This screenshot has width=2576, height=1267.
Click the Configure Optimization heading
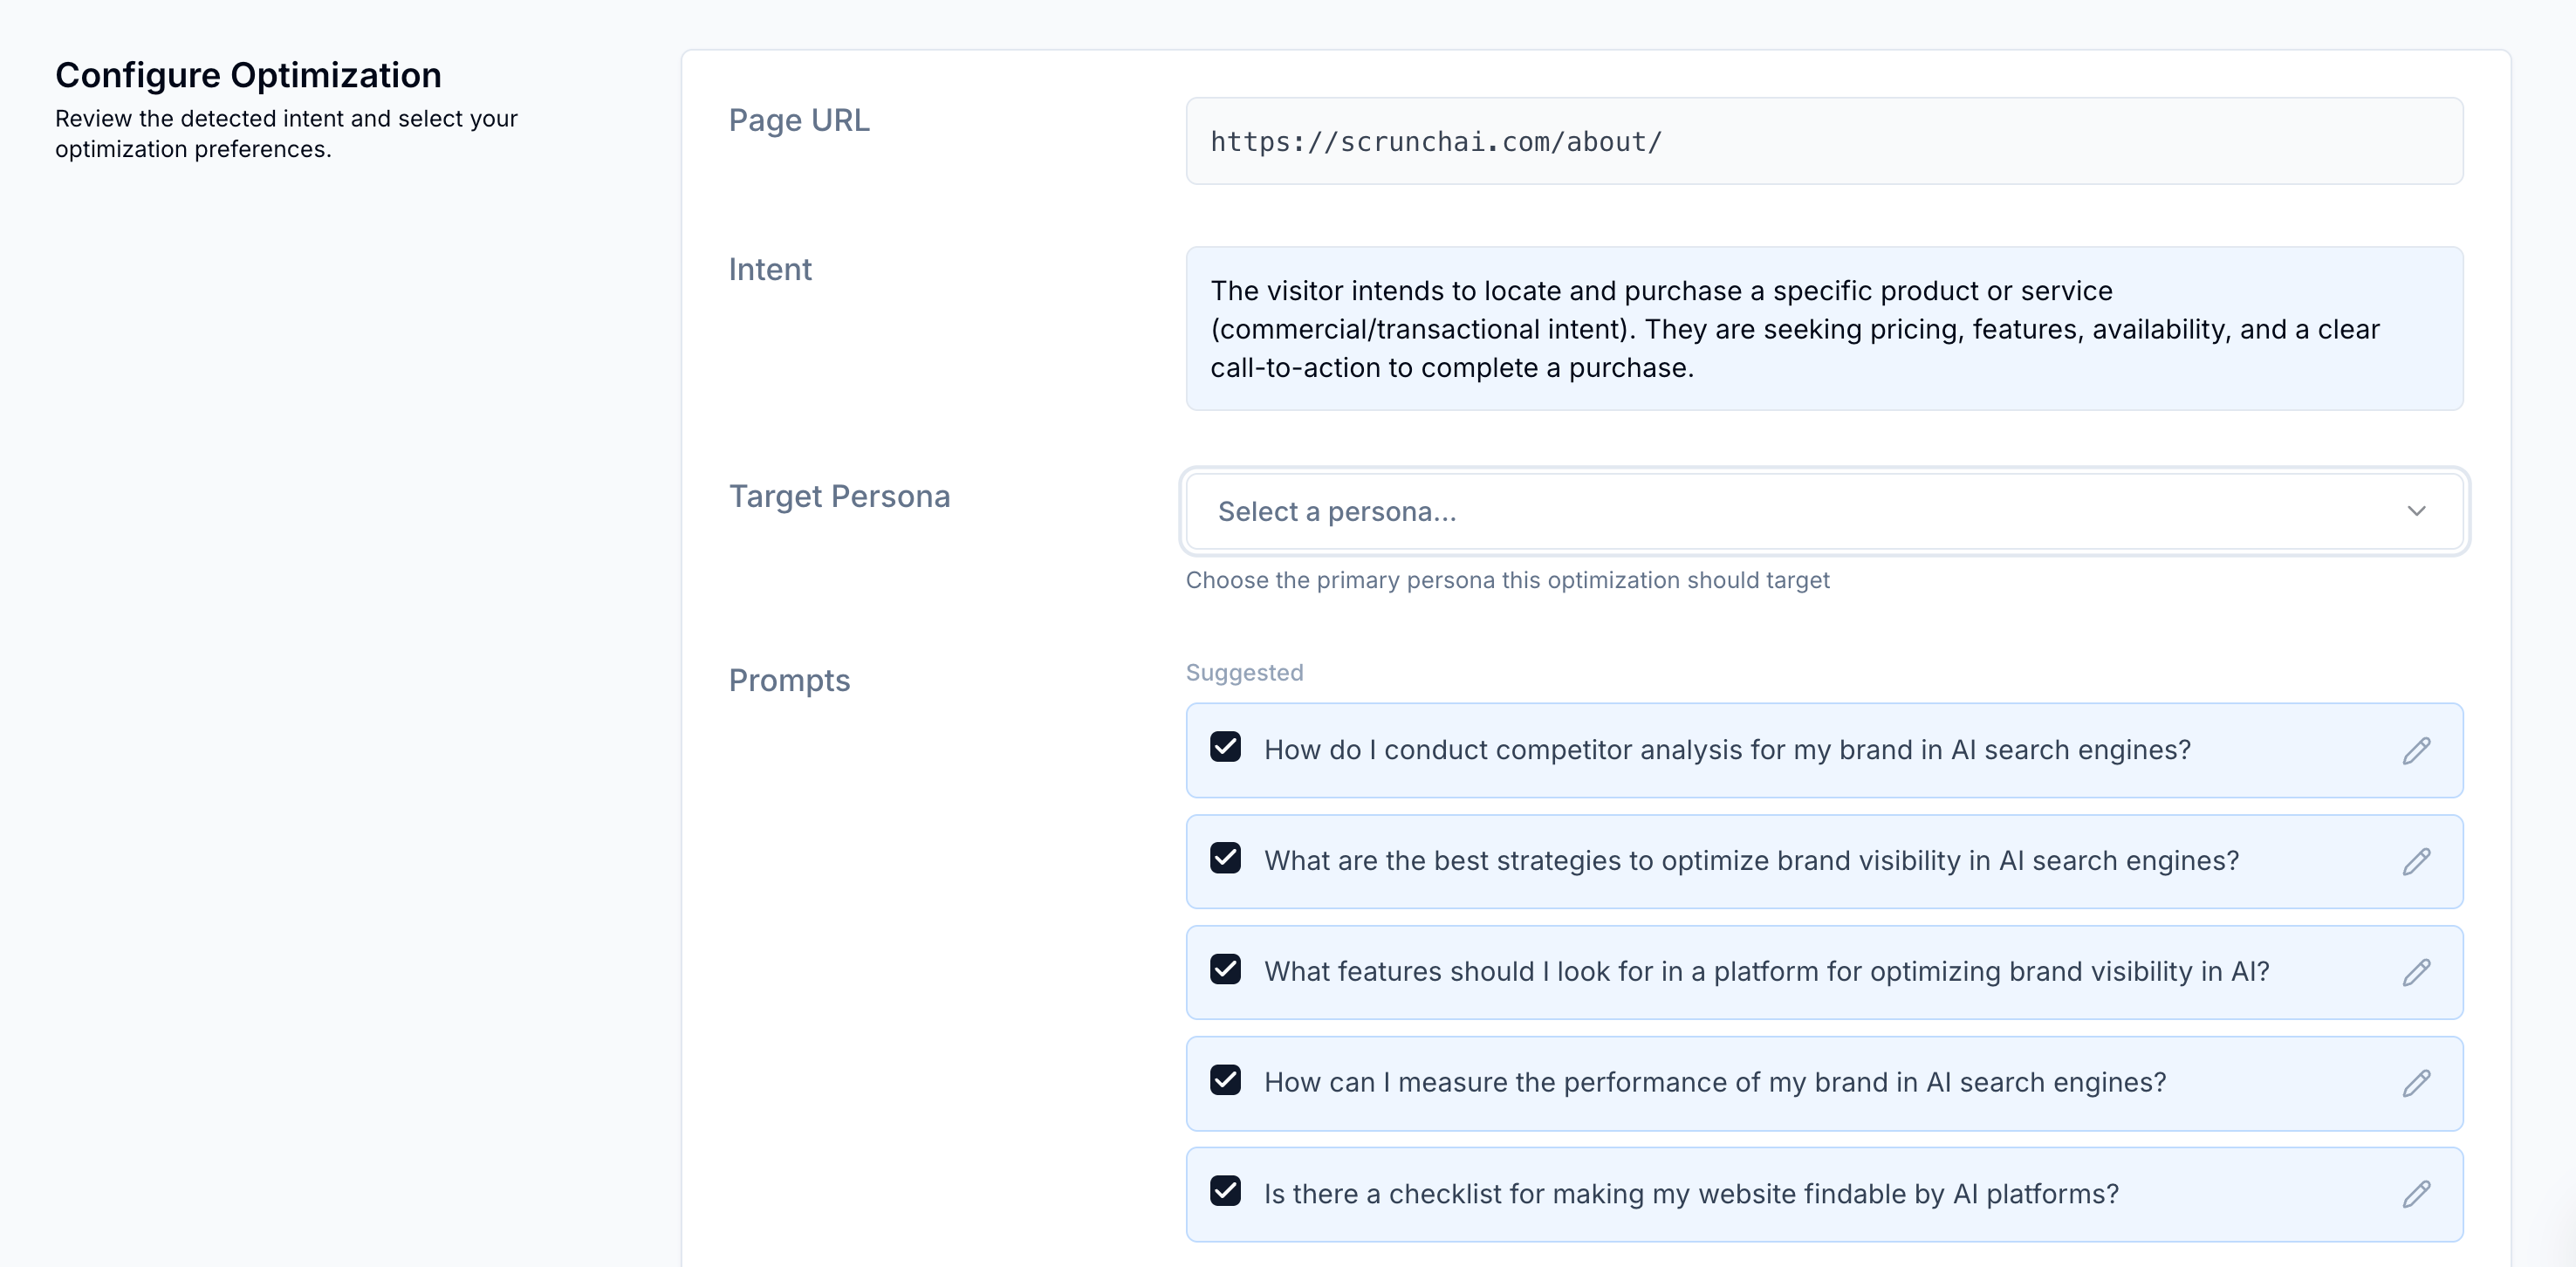(x=248, y=75)
